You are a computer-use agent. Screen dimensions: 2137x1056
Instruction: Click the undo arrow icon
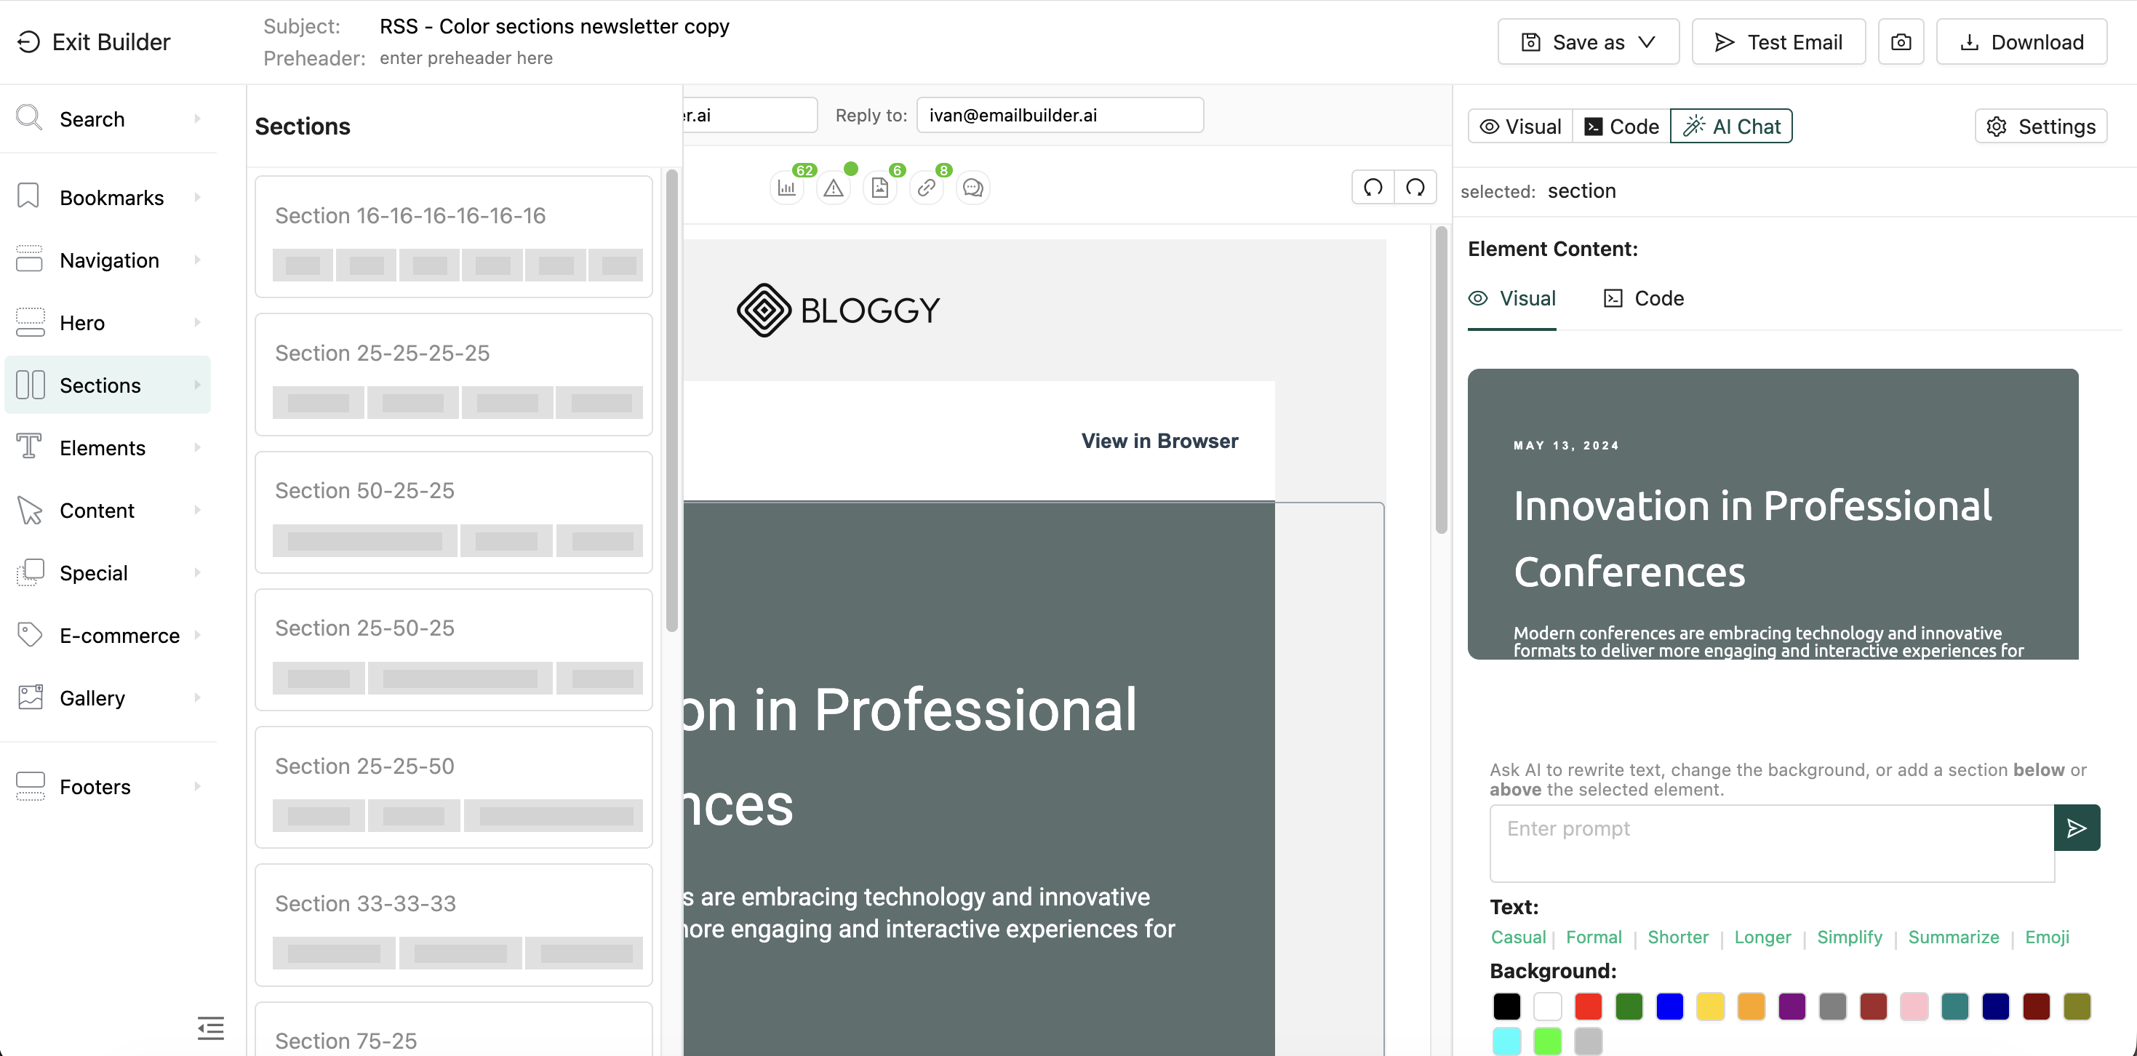point(1373,188)
